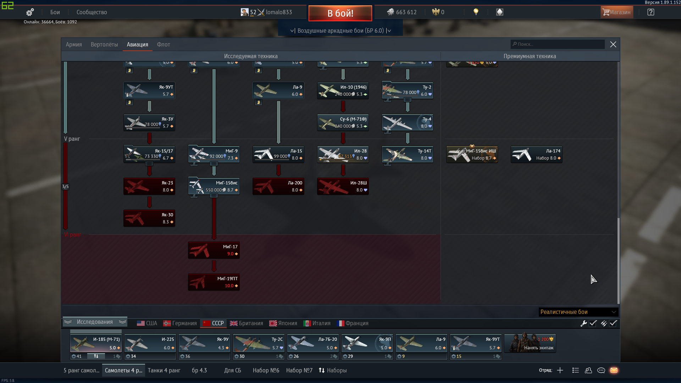
Task: Open the contacts friends icon
Action: coord(588,370)
